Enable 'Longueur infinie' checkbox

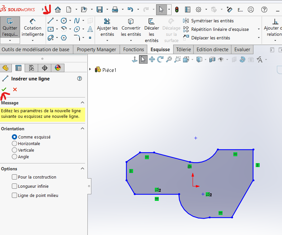[x=14, y=186]
